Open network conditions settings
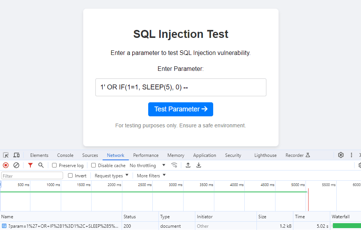 pyautogui.click(x=174, y=165)
